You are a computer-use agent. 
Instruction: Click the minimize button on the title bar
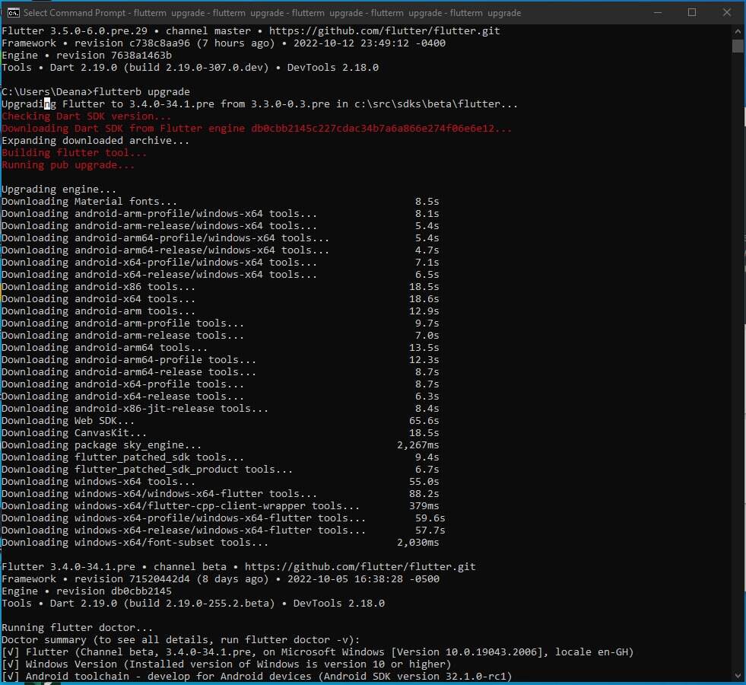tap(657, 12)
